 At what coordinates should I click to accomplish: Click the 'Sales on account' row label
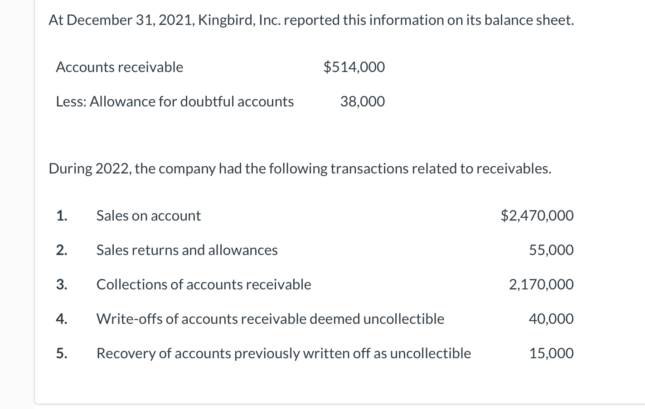149,216
